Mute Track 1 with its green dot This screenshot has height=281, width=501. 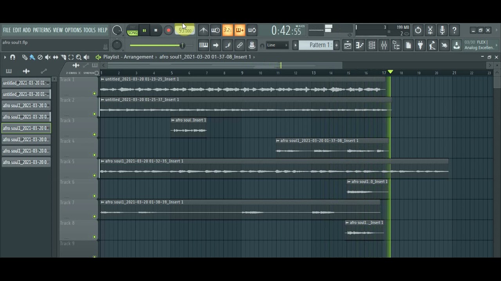94,94
